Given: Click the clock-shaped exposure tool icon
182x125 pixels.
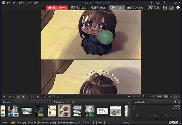Looking at the screenshot, I should pyautogui.click(x=54, y=97).
